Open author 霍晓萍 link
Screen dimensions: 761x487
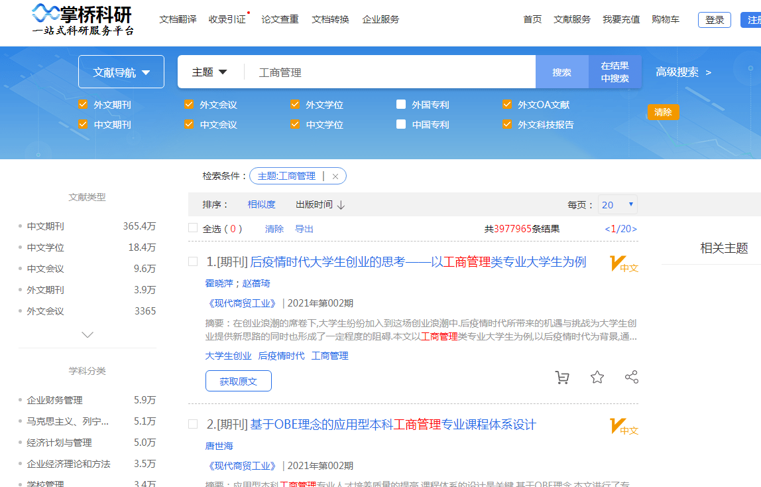pos(219,283)
